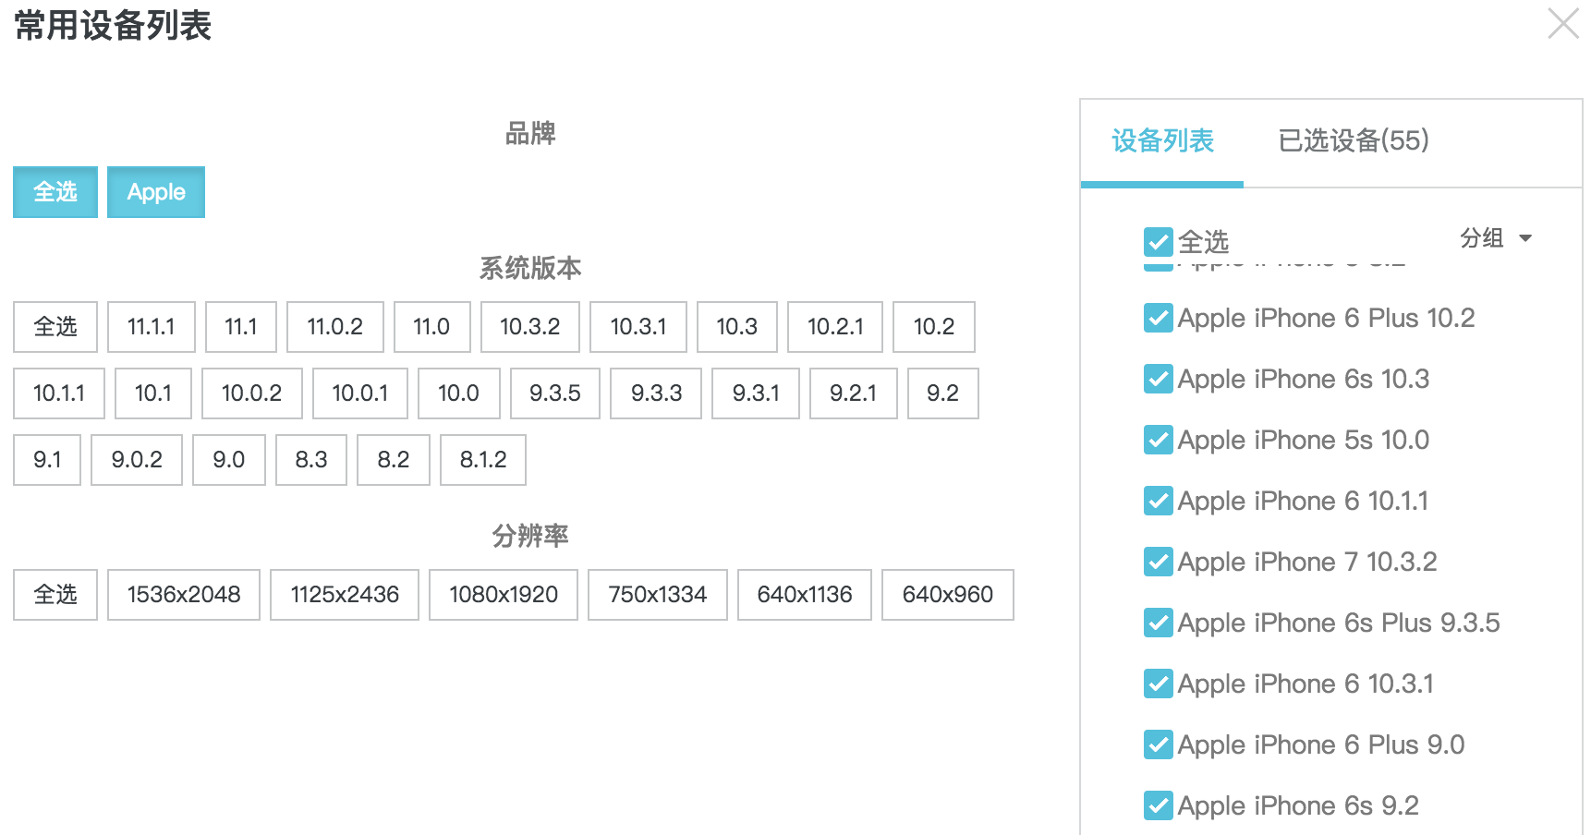Viewport: 1591px width, 835px height.
Task: Filter by system version 9.3.5
Action: [x=555, y=393]
